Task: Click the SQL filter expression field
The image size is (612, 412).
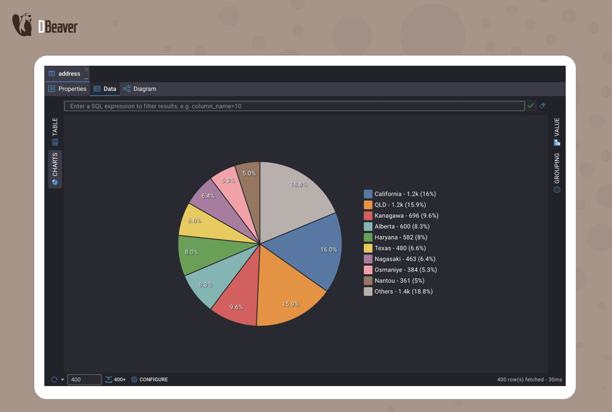Action: coord(294,106)
